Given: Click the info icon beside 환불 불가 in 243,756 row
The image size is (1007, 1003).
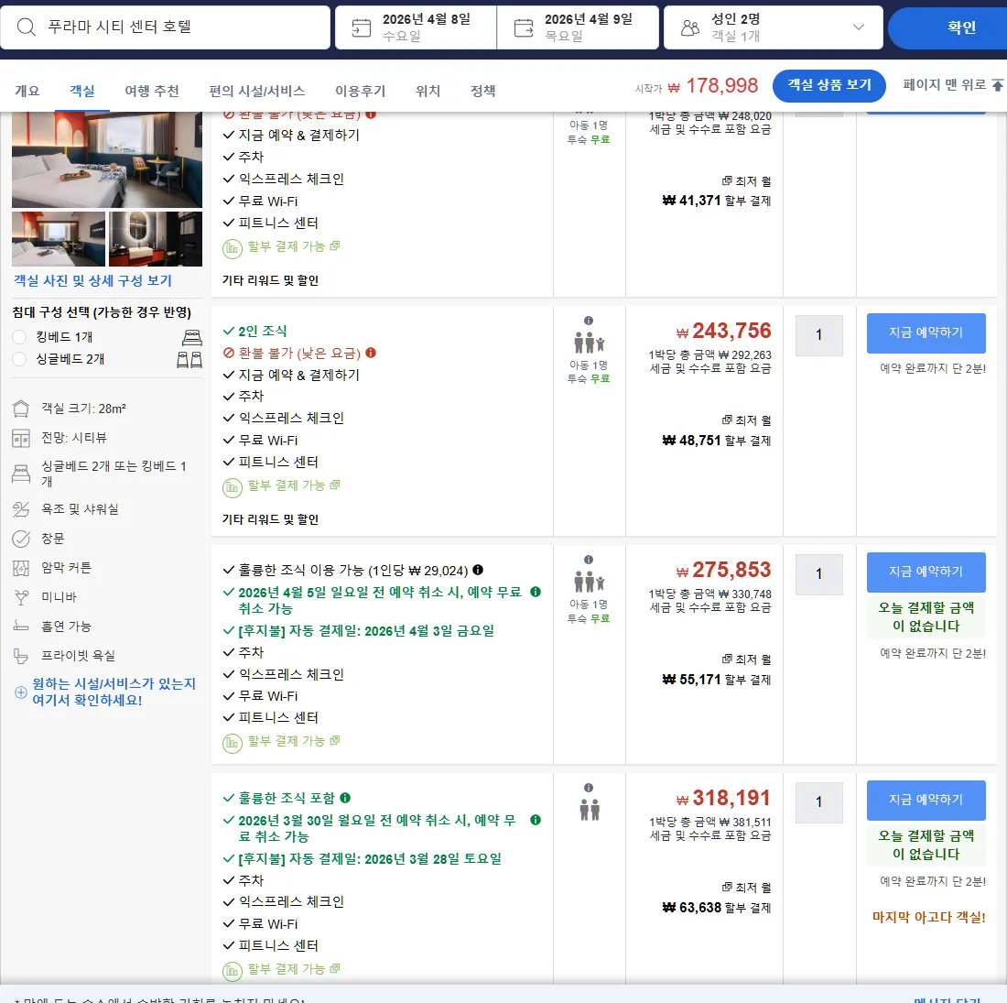Looking at the screenshot, I should (371, 353).
